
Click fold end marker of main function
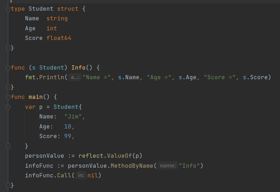point(8,185)
